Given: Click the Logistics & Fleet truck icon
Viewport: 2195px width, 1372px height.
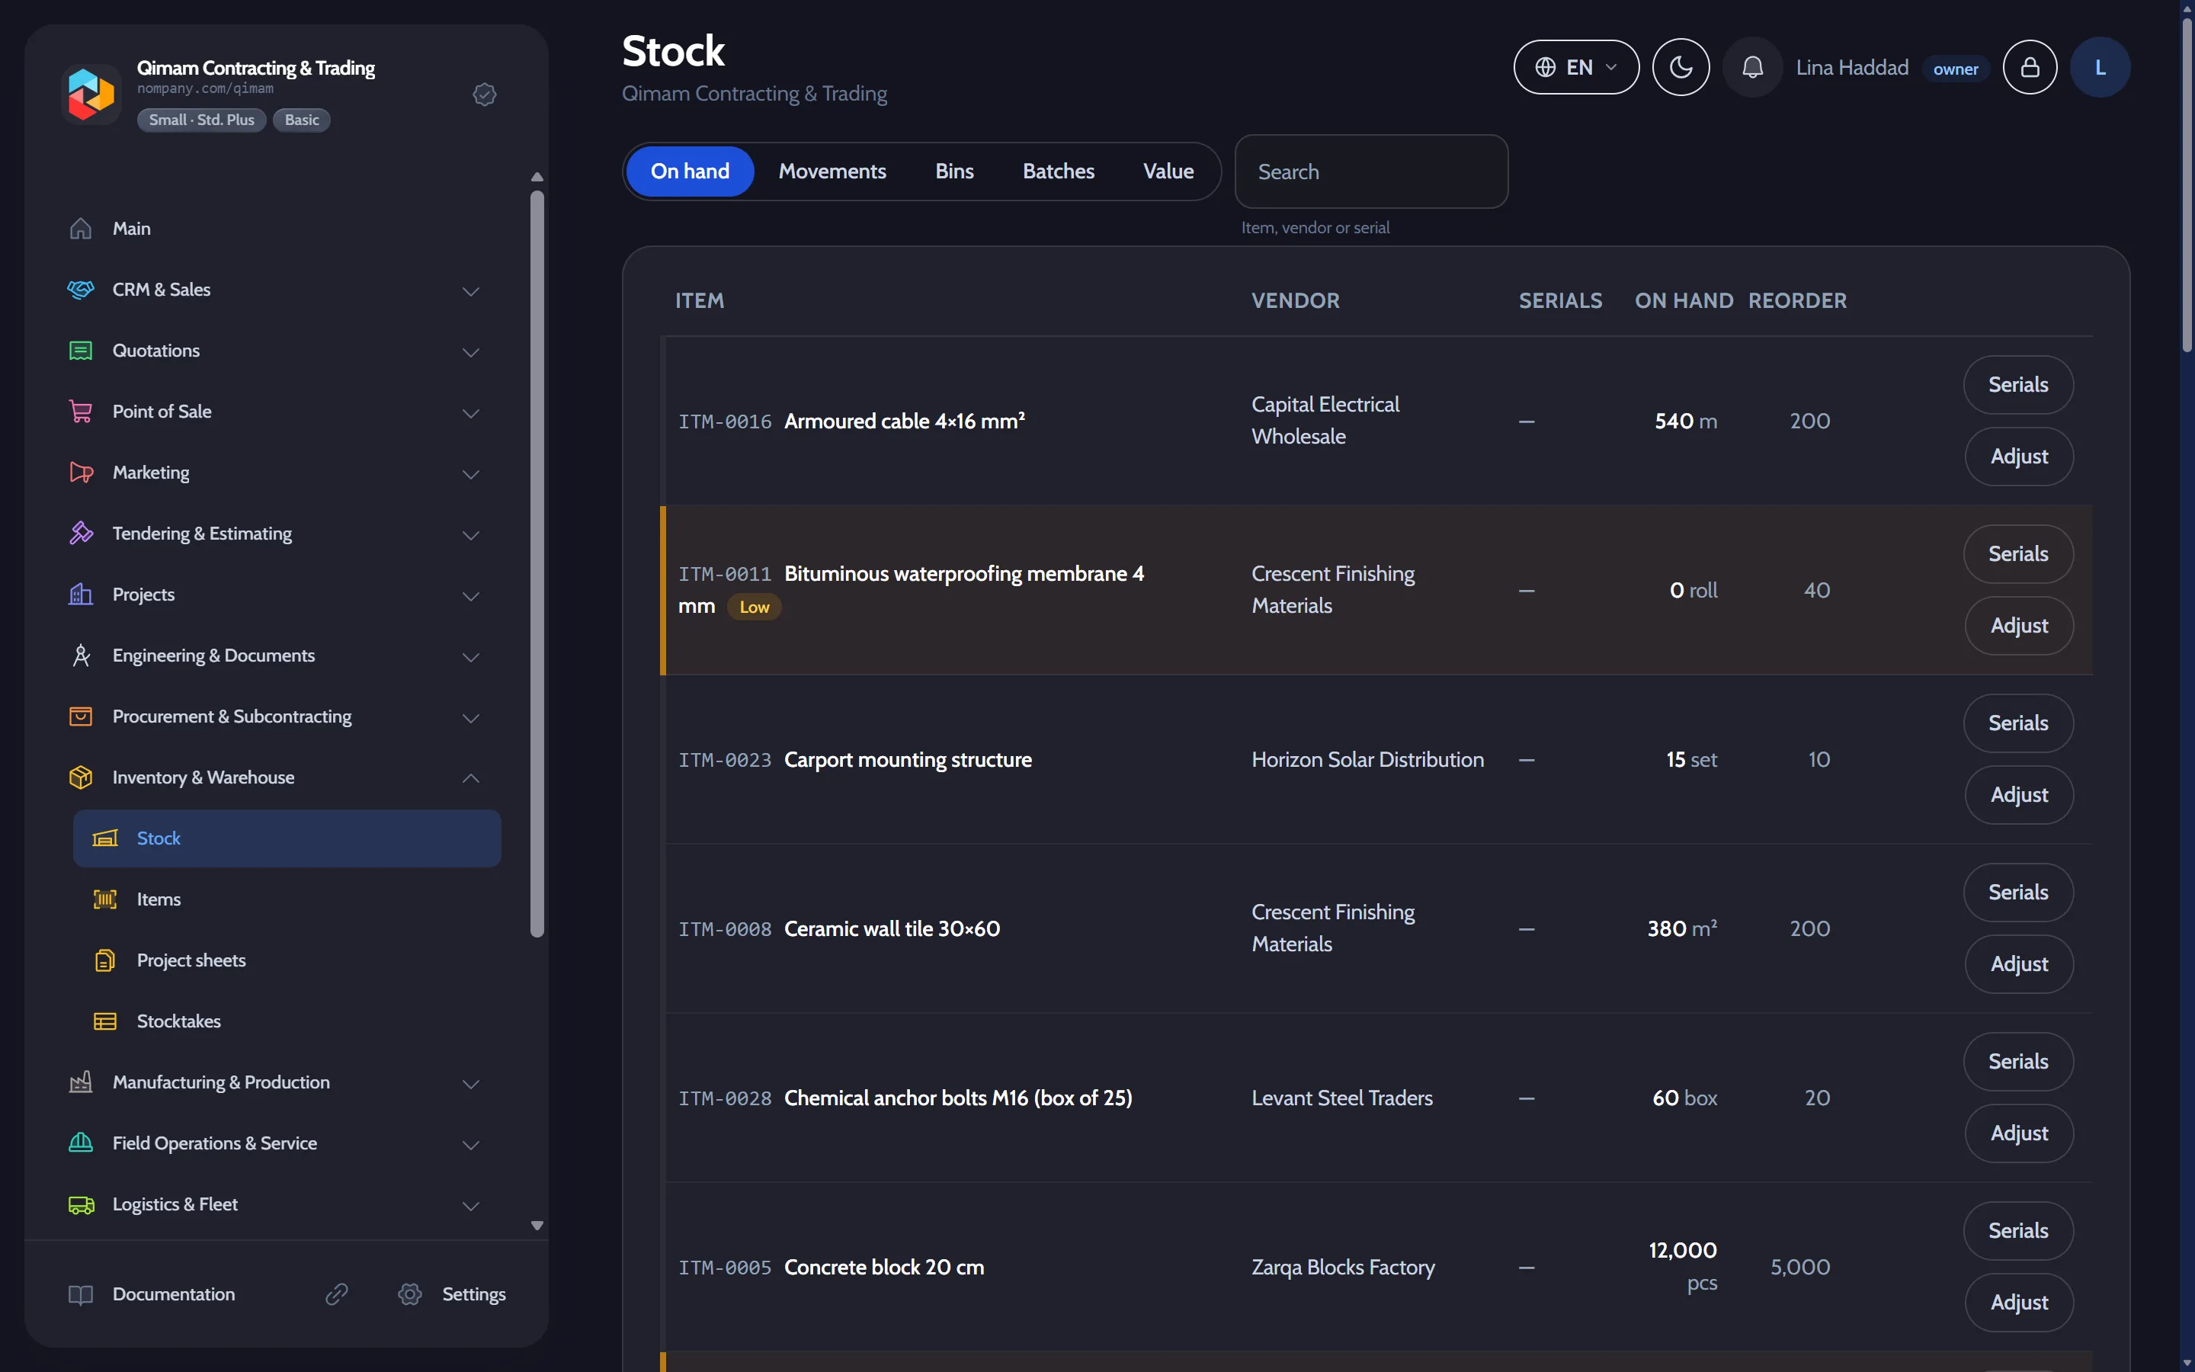Looking at the screenshot, I should click(81, 1204).
